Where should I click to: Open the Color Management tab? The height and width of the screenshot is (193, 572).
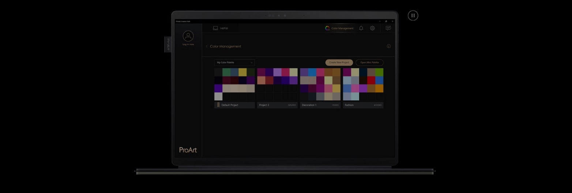pyautogui.click(x=339, y=28)
